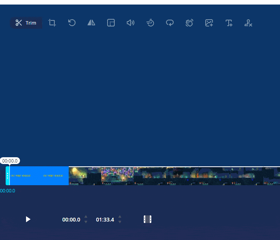Click the left trim handle on timeline

[8, 176]
